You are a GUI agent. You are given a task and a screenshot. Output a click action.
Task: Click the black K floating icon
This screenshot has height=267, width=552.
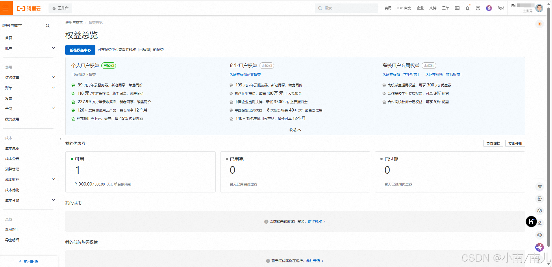531,222
